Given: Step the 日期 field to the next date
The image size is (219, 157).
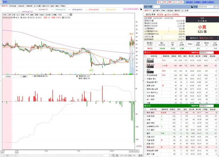Looking at the screenshot, I should click(213, 7).
